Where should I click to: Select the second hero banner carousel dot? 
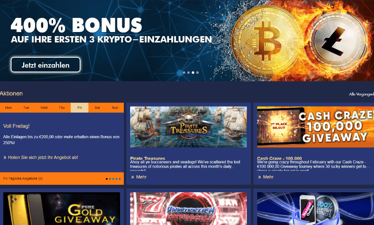[188, 73]
